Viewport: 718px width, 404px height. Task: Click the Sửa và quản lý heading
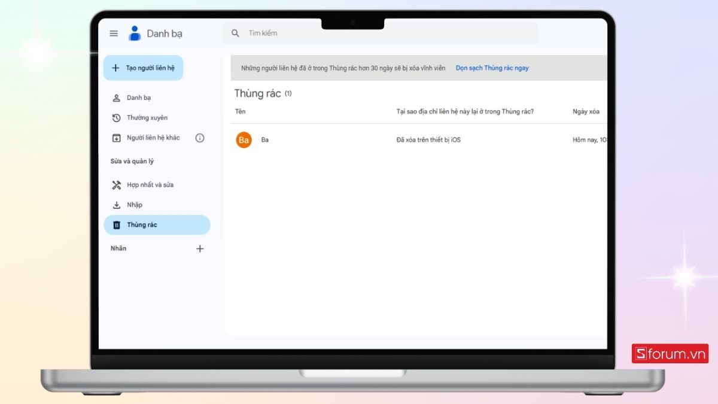pyautogui.click(x=132, y=162)
